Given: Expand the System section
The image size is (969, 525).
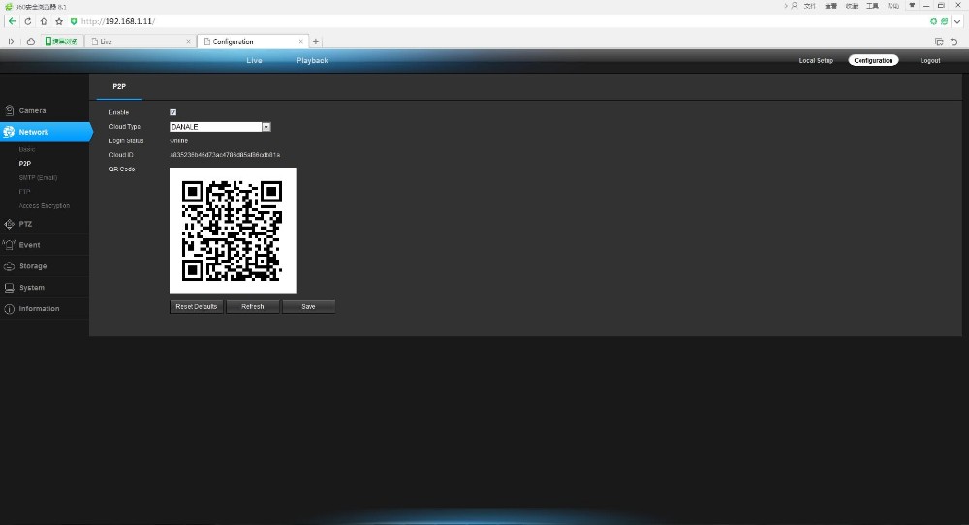Looking at the screenshot, I should (45, 288).
